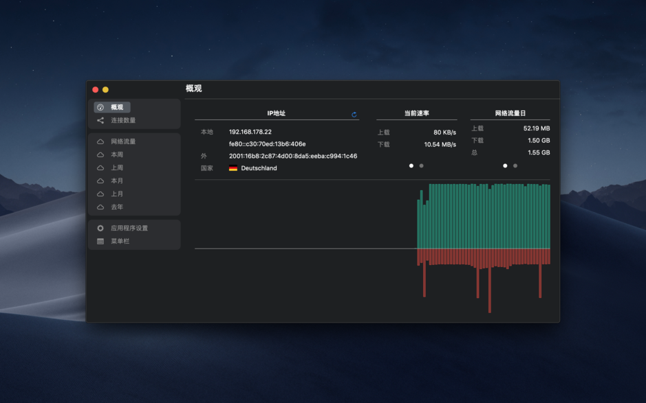The width and height of the screenshot is (646, 403).
Task: Click the refresh icon beside IP地址
Action: pos(354,115)
